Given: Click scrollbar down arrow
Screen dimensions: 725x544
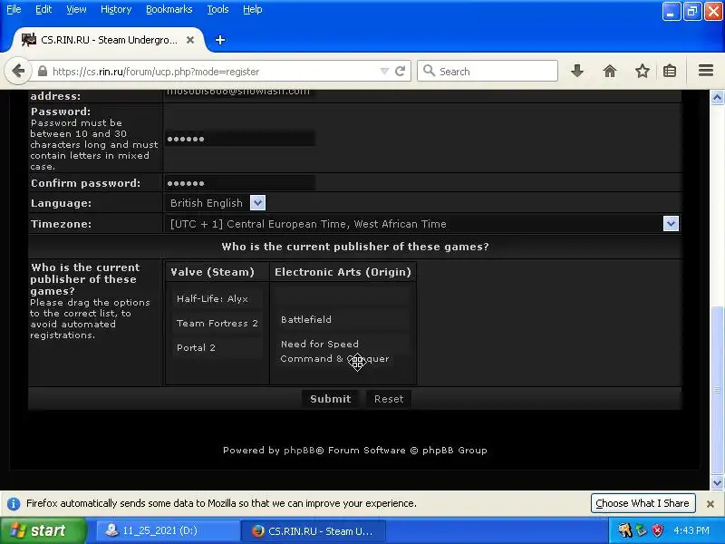Looking at the screenshot, I should point(717,483).
